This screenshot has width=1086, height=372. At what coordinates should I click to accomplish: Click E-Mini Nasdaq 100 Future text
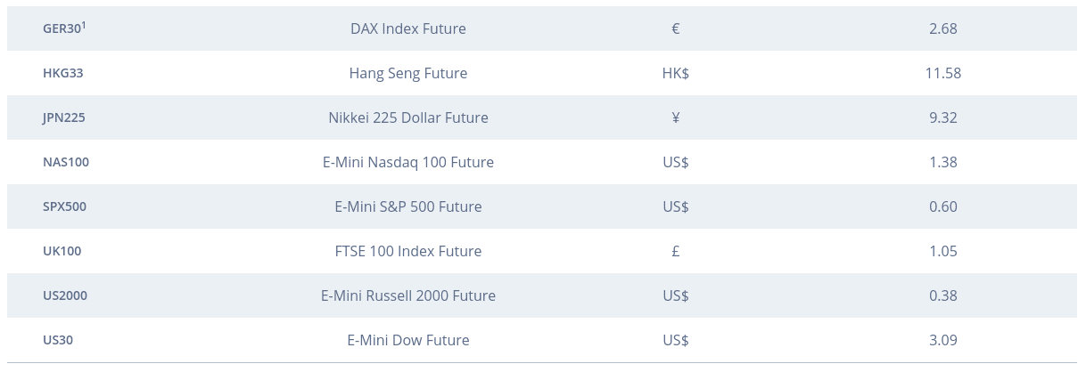point(408,162)
